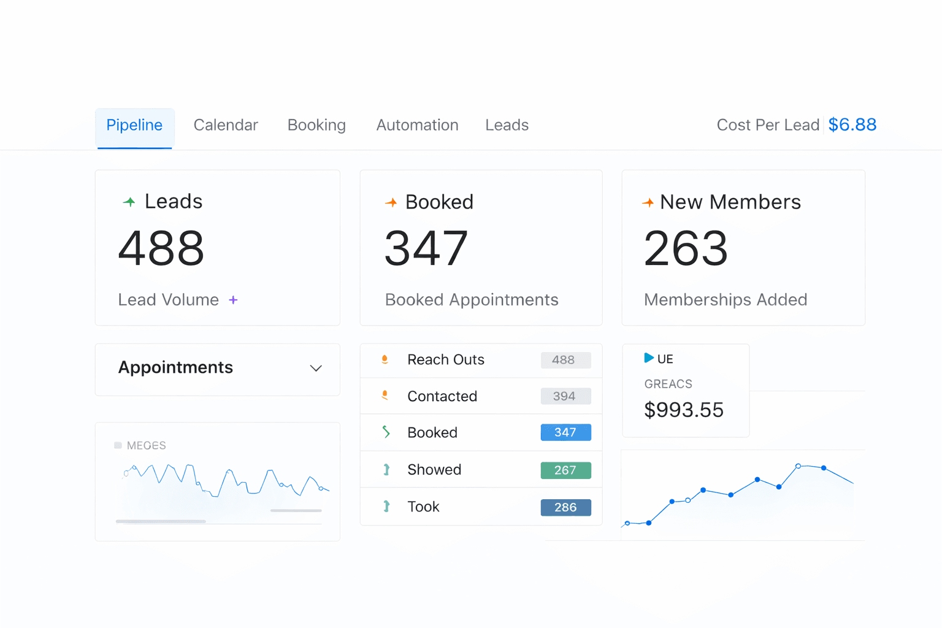Go to the Booking tab
Image resolution: width=942 pixels, height=628 pixels.
(316, 125)
